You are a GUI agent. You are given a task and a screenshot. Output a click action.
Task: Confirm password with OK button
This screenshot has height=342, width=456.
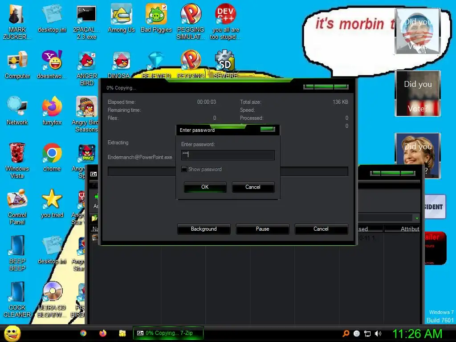point(205,187)
